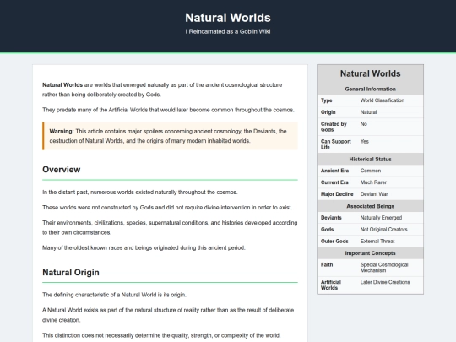This screenshot has width=456, height=342.
Task: Click the 'Natural' value beside Origin
Action: tap(368, 112)
